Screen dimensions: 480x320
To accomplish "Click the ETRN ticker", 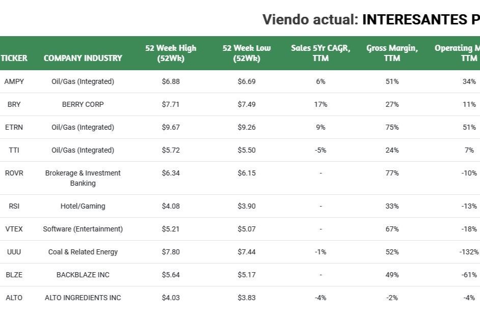I will 14,127.
